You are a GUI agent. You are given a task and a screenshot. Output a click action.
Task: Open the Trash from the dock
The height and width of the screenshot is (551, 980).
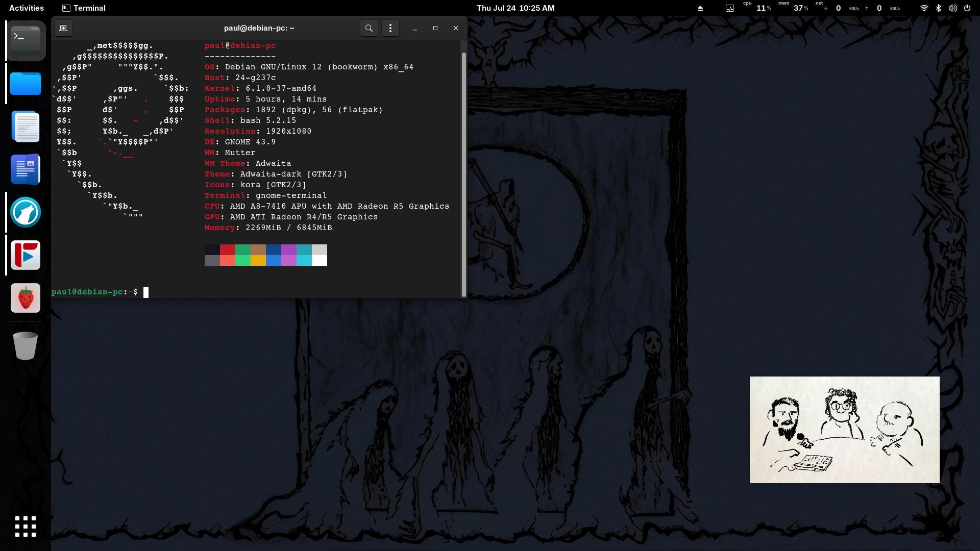coord(26,346)
